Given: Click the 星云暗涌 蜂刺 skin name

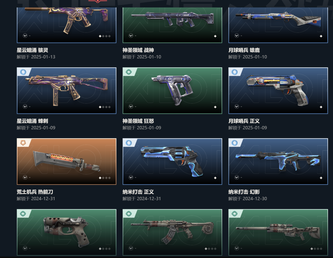Looking at the screenshot, I should point(32,121).
